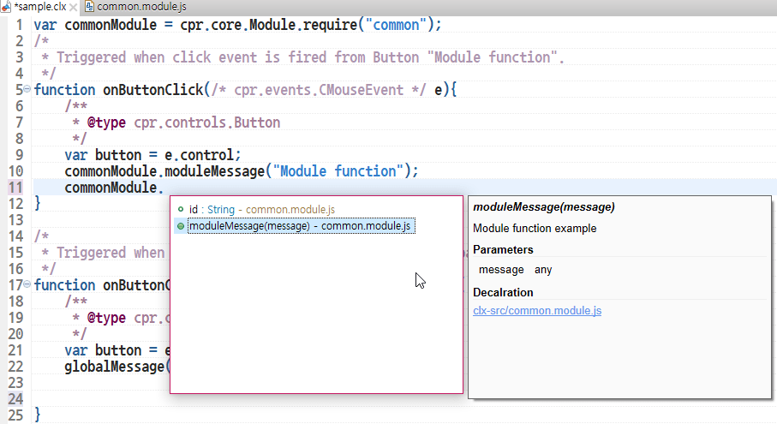Click the Parameters heading in documentation popup

(x=503, y=249)
